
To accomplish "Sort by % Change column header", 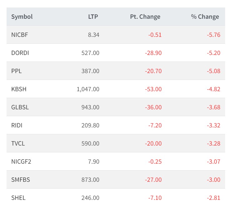I will point(205,17).
